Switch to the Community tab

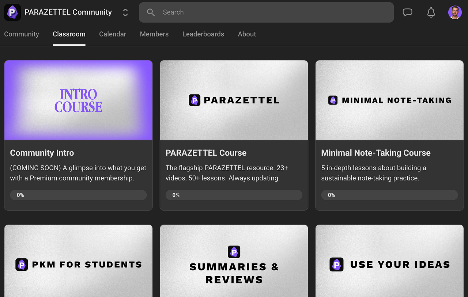(x=22, y=34)
